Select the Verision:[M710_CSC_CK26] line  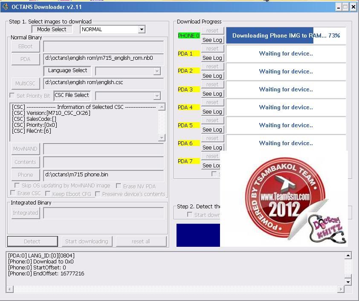coord(51,113)
